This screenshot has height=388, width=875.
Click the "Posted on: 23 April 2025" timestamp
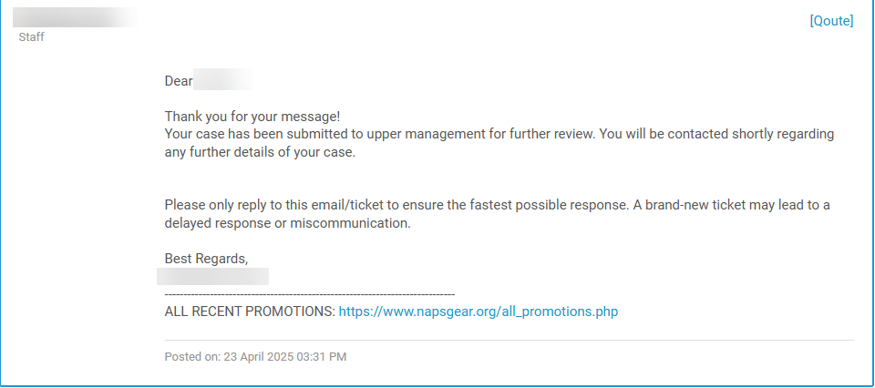[x=255, y=357]
